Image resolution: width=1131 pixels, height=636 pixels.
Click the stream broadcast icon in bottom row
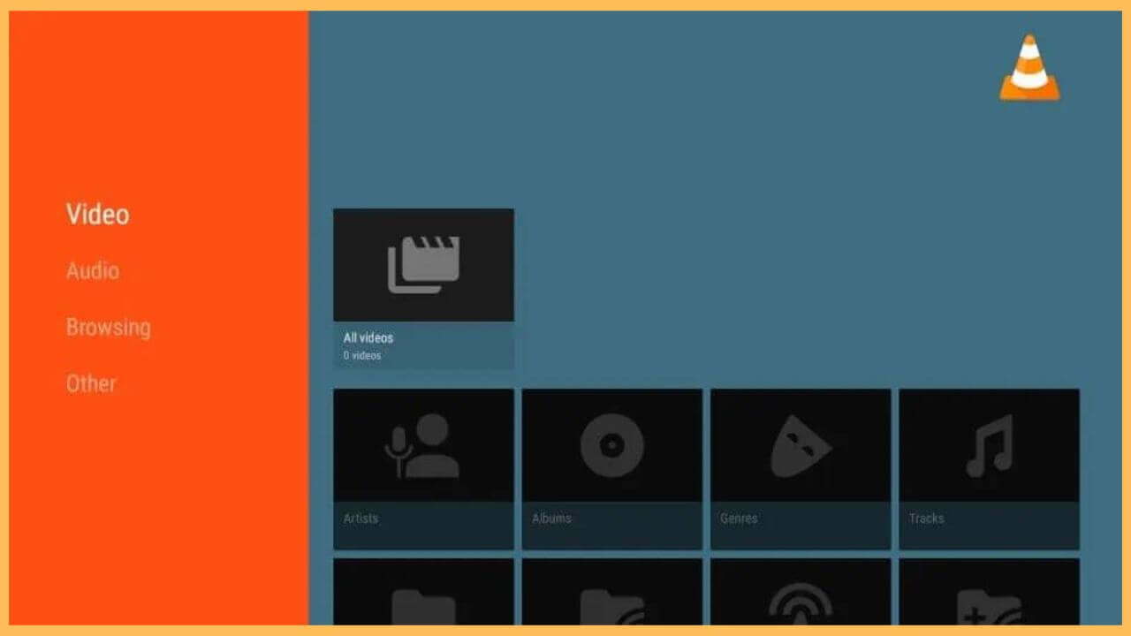(x=801, y=606)
